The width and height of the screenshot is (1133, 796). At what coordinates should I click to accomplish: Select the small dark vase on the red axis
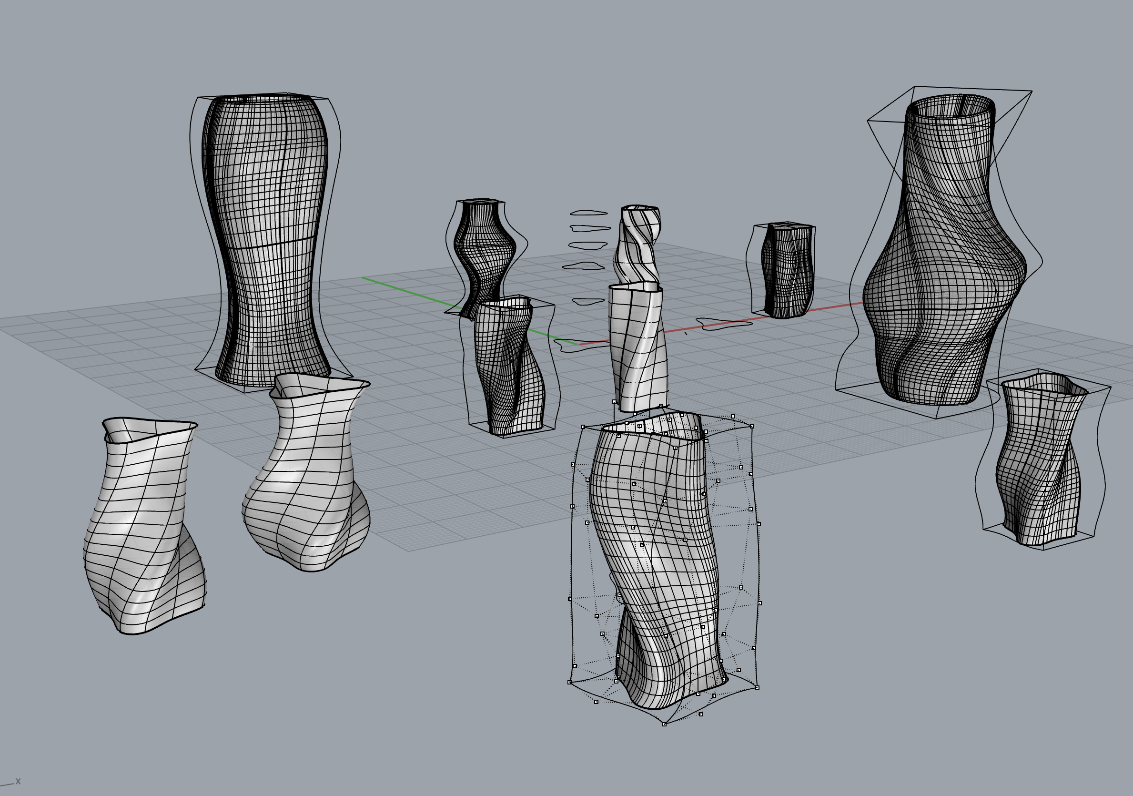tap(787, 272)
